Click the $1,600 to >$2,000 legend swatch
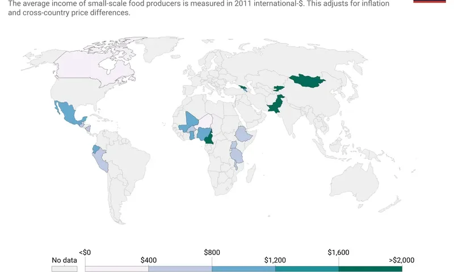The width and height of the screenshot is (454, 272). pos(371,269)
